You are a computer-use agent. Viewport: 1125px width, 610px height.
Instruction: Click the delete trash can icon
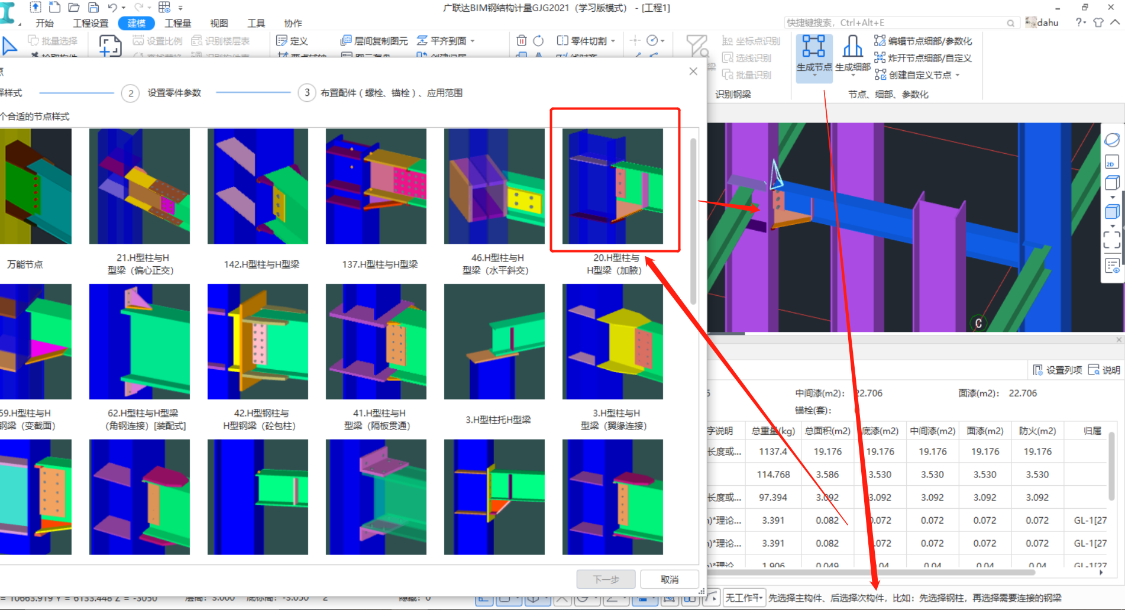tap(522, 41)
